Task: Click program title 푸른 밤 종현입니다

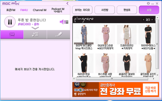Action: pyautogui.click(x=32, y=20)
